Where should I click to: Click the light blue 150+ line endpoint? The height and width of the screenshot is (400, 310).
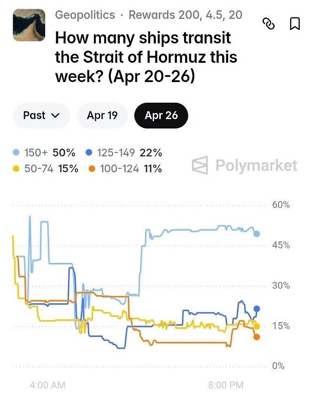(x=256, y=234)
